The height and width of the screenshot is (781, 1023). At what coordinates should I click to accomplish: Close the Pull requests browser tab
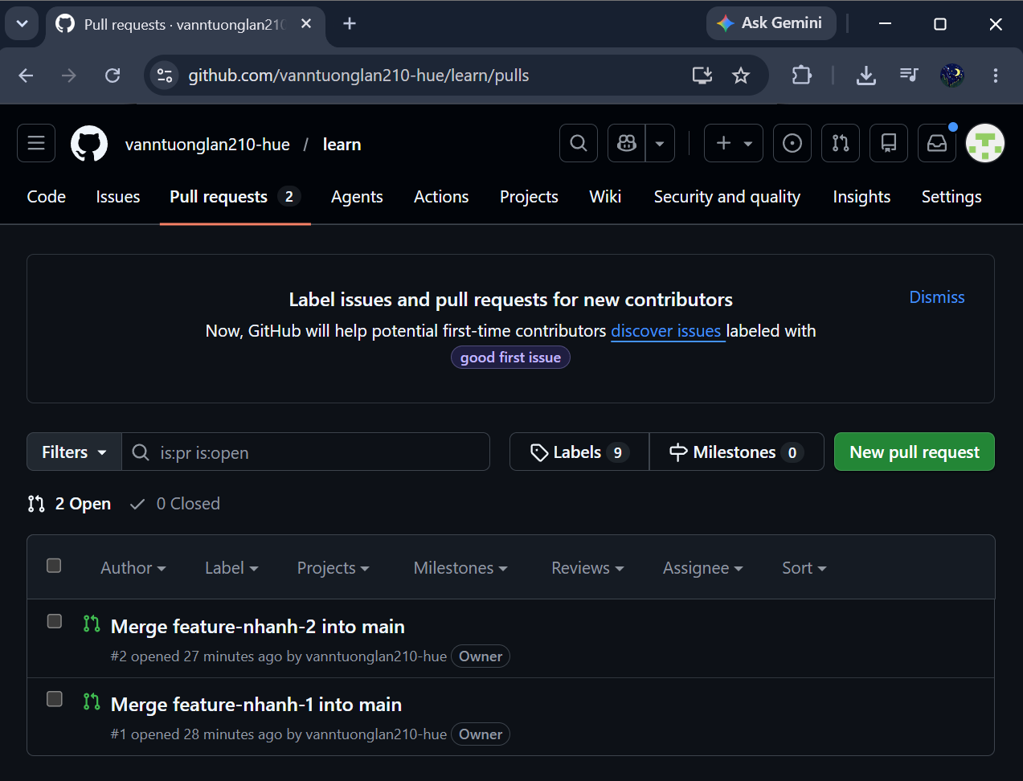306,24
